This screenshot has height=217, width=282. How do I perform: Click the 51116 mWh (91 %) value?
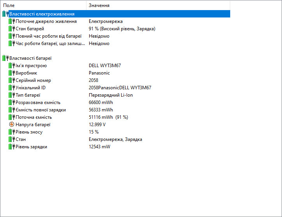[x=108, y=117]
